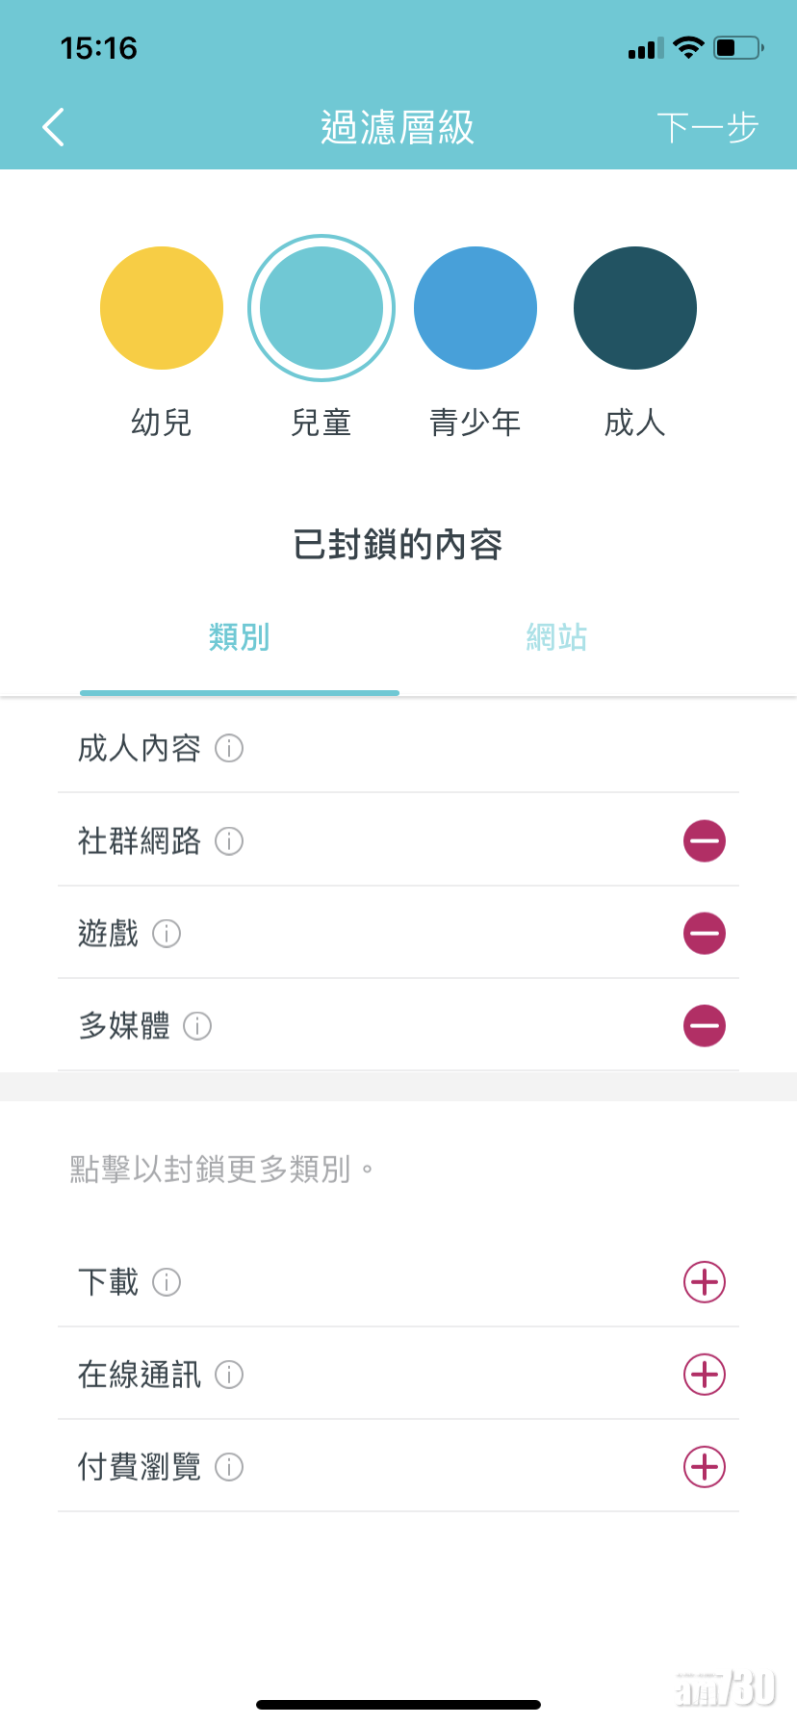Unblock 多媒體 using its minus button
The image size is (797, 1725).
[704, 1026]
